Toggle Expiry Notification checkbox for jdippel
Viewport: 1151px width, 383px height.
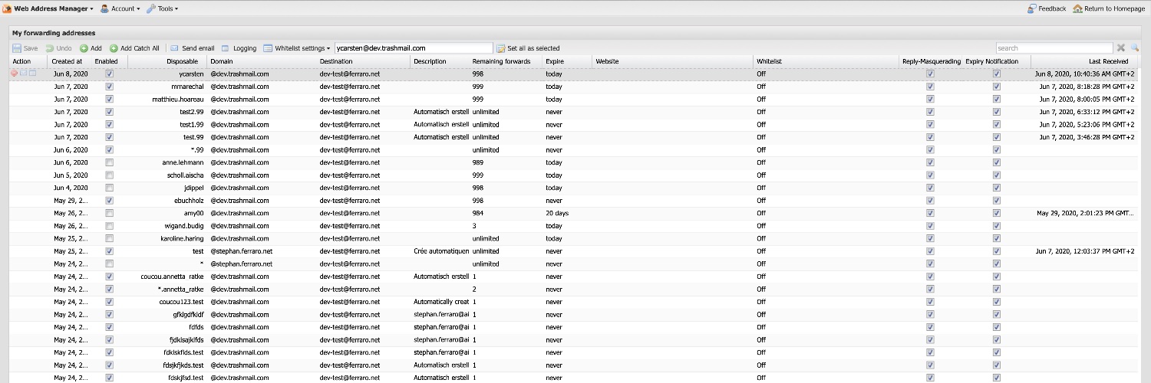[x=996, y=188]
